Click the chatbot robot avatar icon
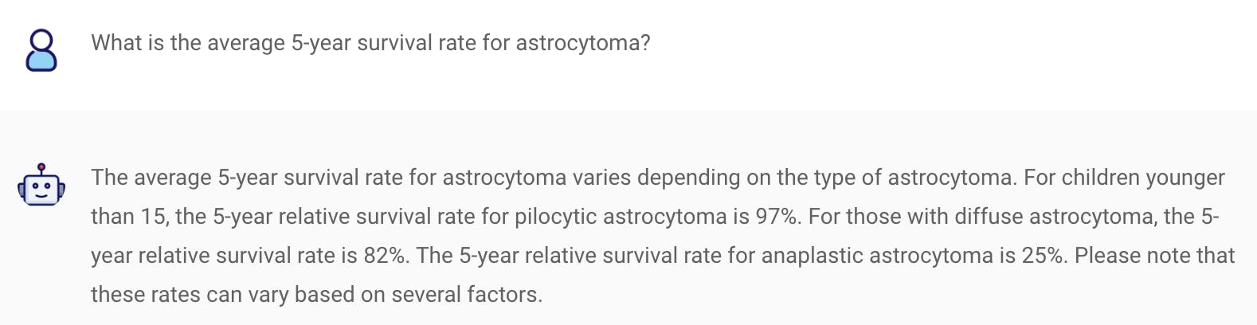This screenshot has height=325, width=1257. (41, 186)
